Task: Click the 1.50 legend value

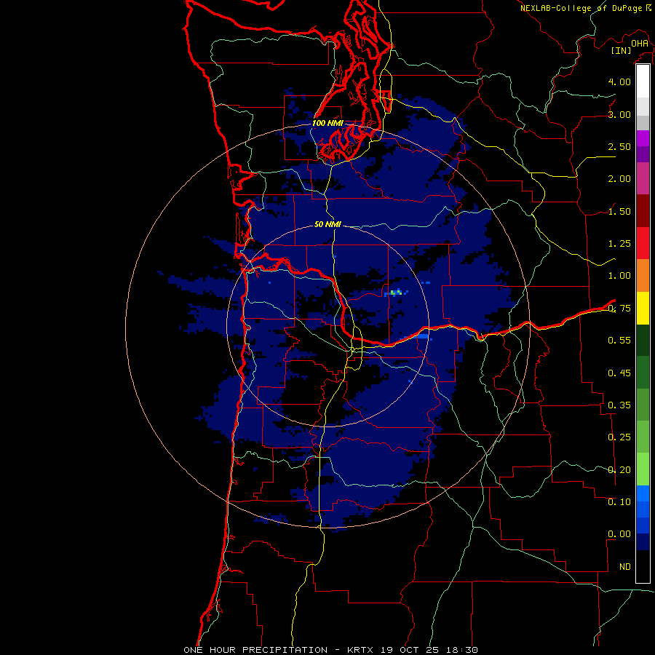Action: [x=619, y=211]
